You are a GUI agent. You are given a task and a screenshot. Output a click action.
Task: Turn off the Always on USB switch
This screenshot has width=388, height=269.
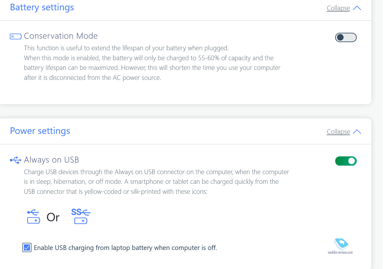coord(346,161)
